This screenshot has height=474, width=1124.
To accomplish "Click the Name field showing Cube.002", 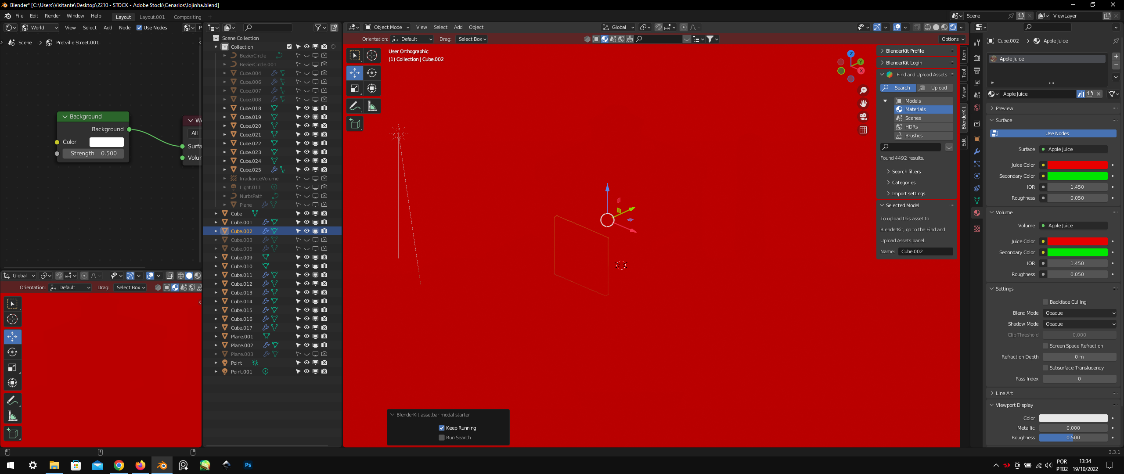I will coord(926,251).
